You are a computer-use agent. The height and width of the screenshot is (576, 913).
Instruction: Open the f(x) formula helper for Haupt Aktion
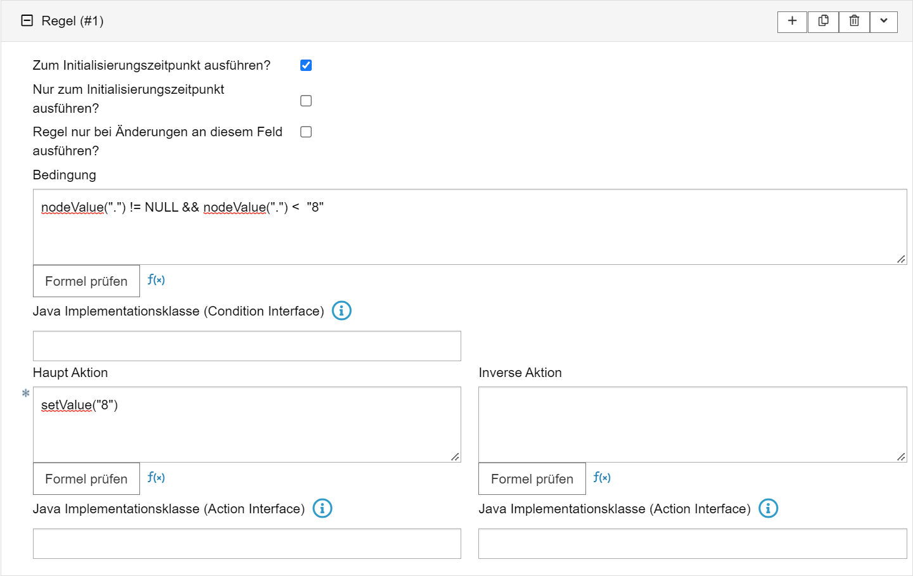(156, 478)
